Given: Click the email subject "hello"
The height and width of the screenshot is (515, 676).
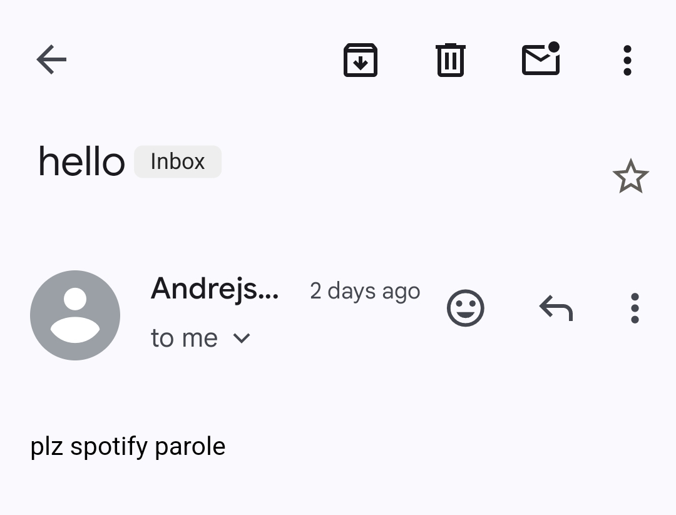Looking at the screenshot, I should [82, 161].
